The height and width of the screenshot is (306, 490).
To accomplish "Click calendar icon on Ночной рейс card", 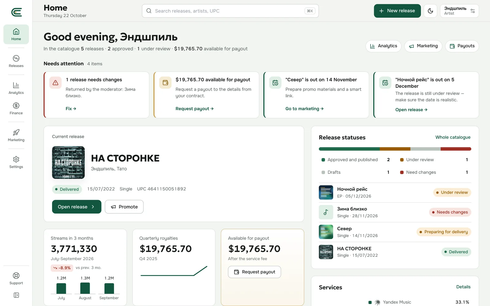I will point(385,83).
